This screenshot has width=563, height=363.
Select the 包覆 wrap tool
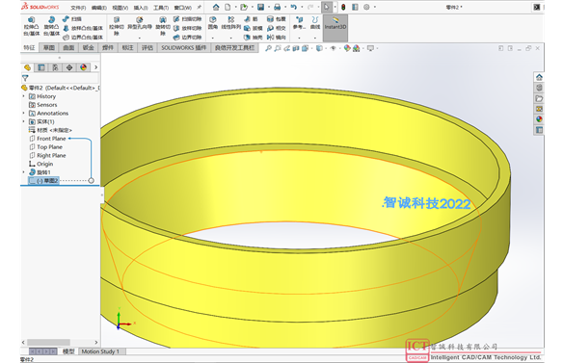coord(276,19)
